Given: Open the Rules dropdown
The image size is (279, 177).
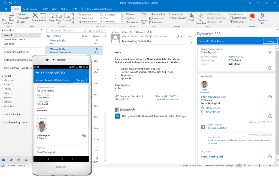Looking at the screenshot, I should [x=131, y=18].
